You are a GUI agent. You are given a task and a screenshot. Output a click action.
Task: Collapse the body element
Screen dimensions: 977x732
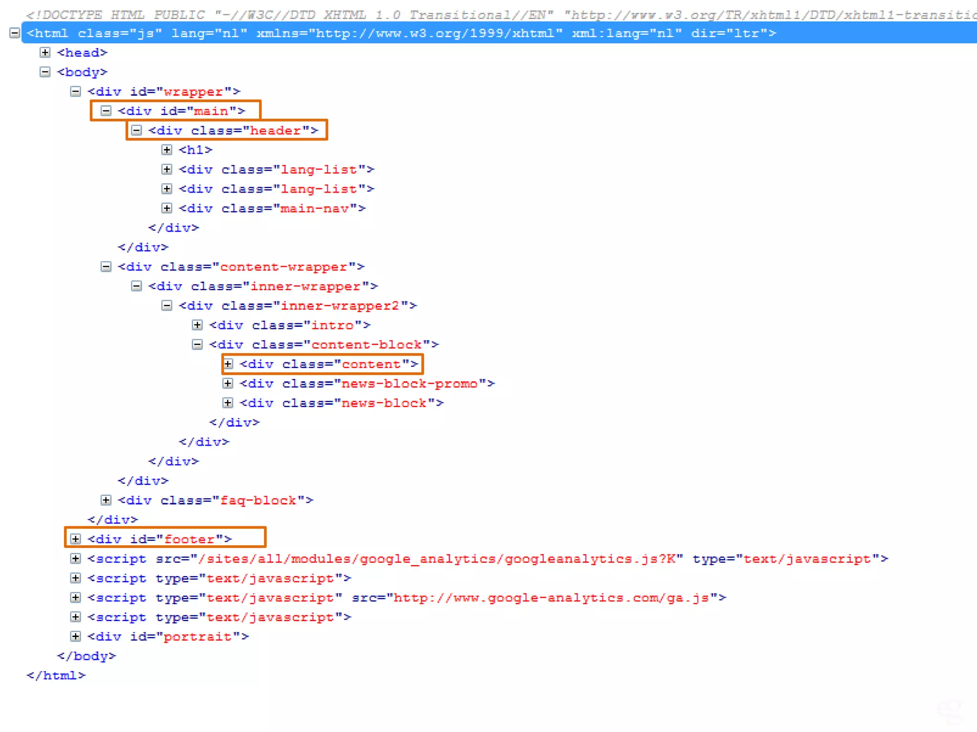tap(45, 72)
